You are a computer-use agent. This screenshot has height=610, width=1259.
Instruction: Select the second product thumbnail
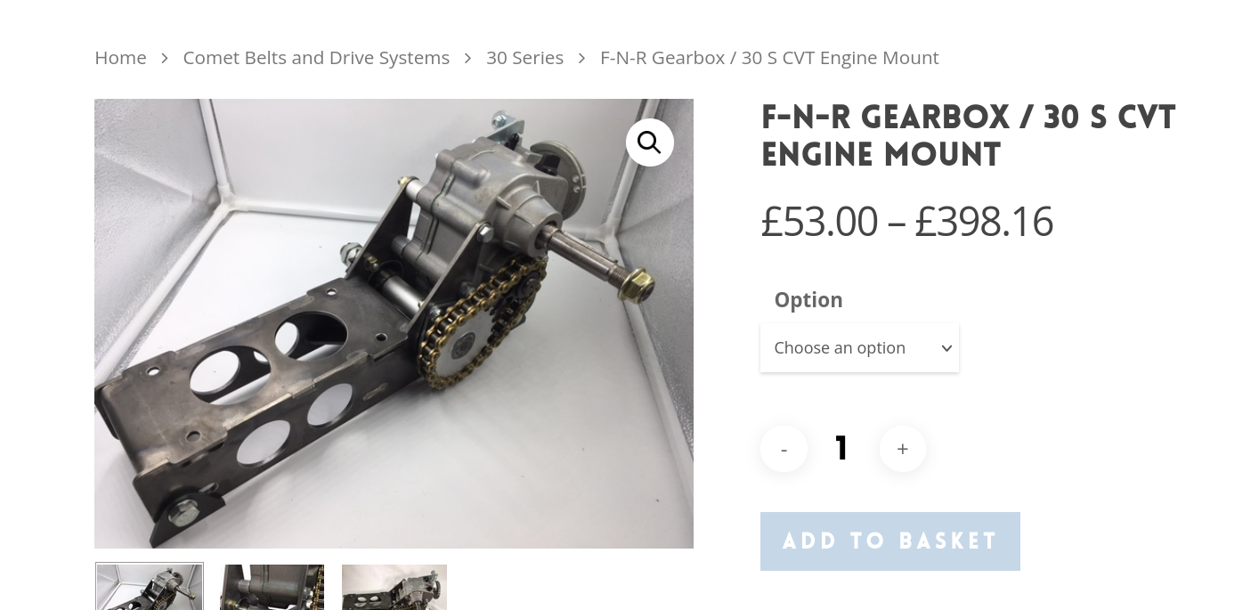[x=272, y=587]
